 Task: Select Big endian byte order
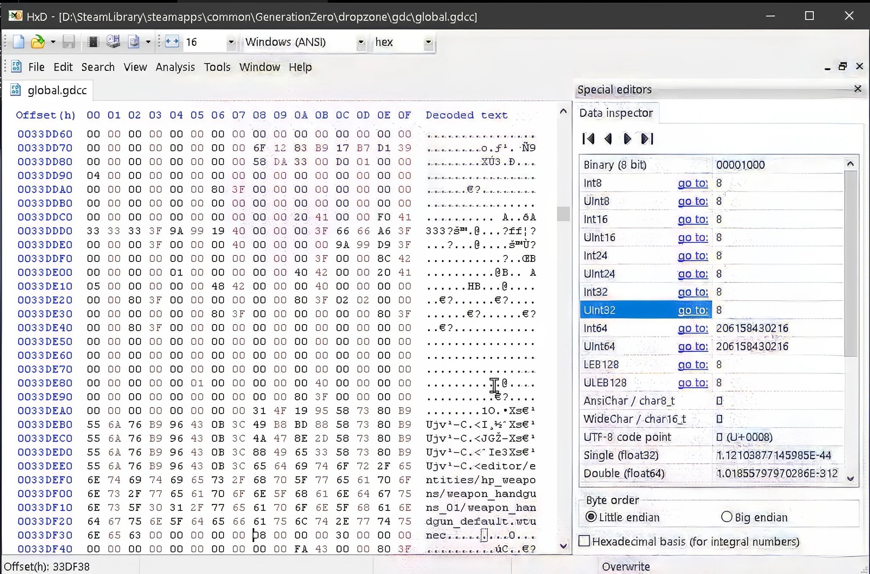click(x=755, y=517)
